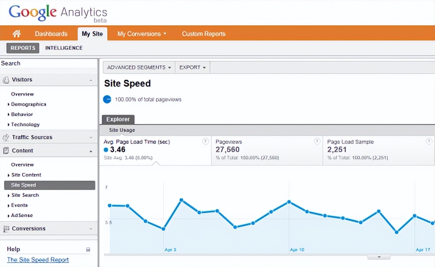Click the blue segment circle beside total pageviews
The width and height of the screenshot is (435, 267).
tap(107, 99)
